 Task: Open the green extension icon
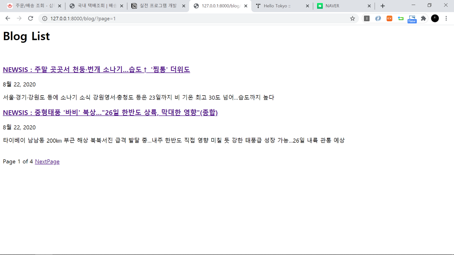401,18
